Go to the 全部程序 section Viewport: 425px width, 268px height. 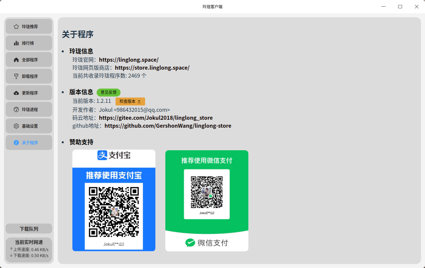point(29,60)
